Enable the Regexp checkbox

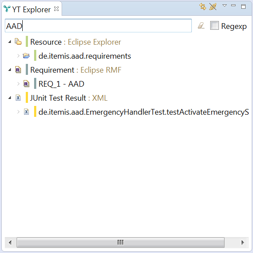click(x=215, y=25)
